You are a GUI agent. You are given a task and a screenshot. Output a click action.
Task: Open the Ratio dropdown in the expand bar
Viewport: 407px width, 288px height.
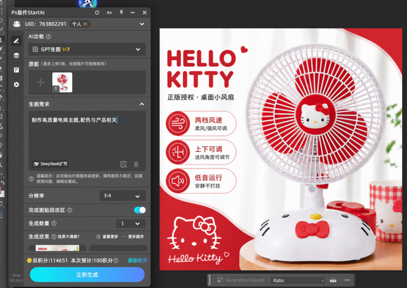(x=297, y=280)
